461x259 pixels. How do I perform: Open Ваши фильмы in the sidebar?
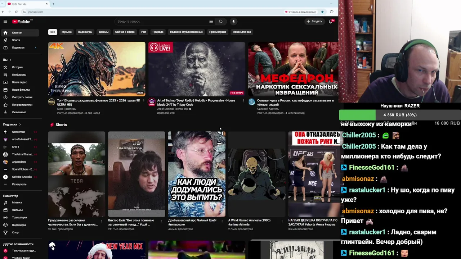click(19, 90)
